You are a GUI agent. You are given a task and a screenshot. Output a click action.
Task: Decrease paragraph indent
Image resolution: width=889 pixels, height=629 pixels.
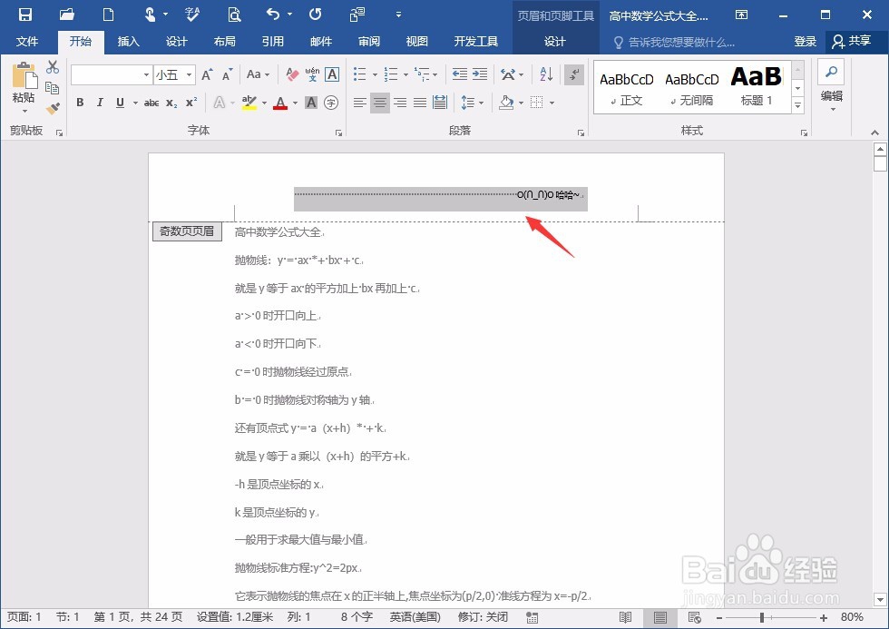460,74
